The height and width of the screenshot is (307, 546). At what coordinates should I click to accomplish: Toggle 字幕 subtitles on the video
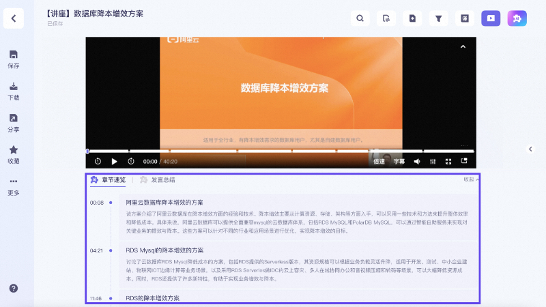(399, 162)
